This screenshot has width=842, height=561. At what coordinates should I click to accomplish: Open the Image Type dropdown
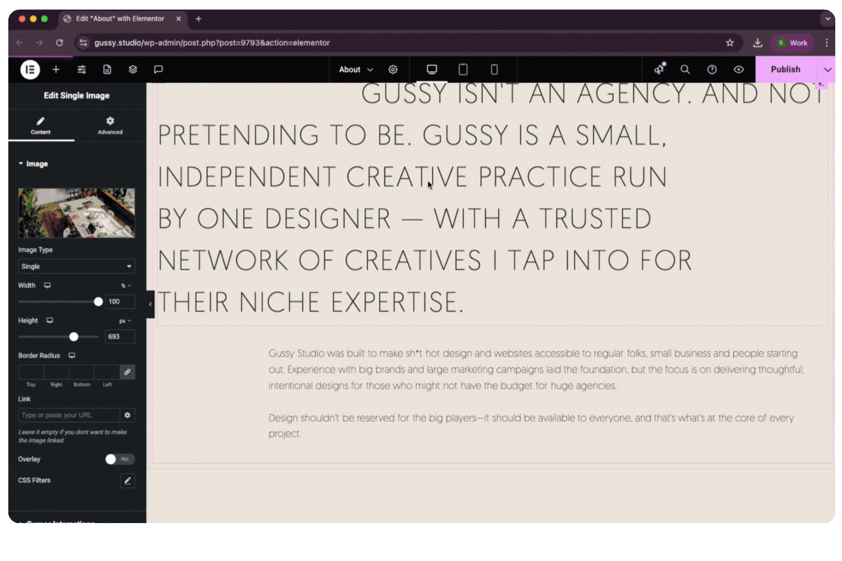[76, 266]
